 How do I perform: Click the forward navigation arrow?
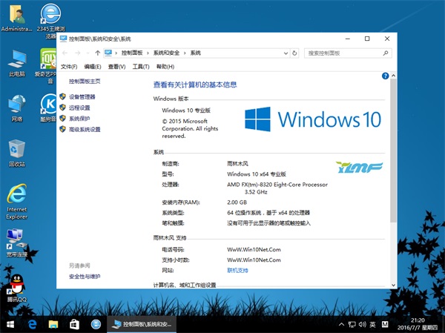pos(77,53)
